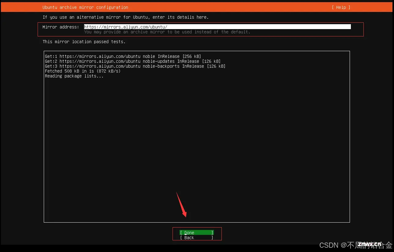Click the 'Get:3' noble-backports log line
This screenshot has height=252, width=394.
pyautogui.click(x=135, y=66)
